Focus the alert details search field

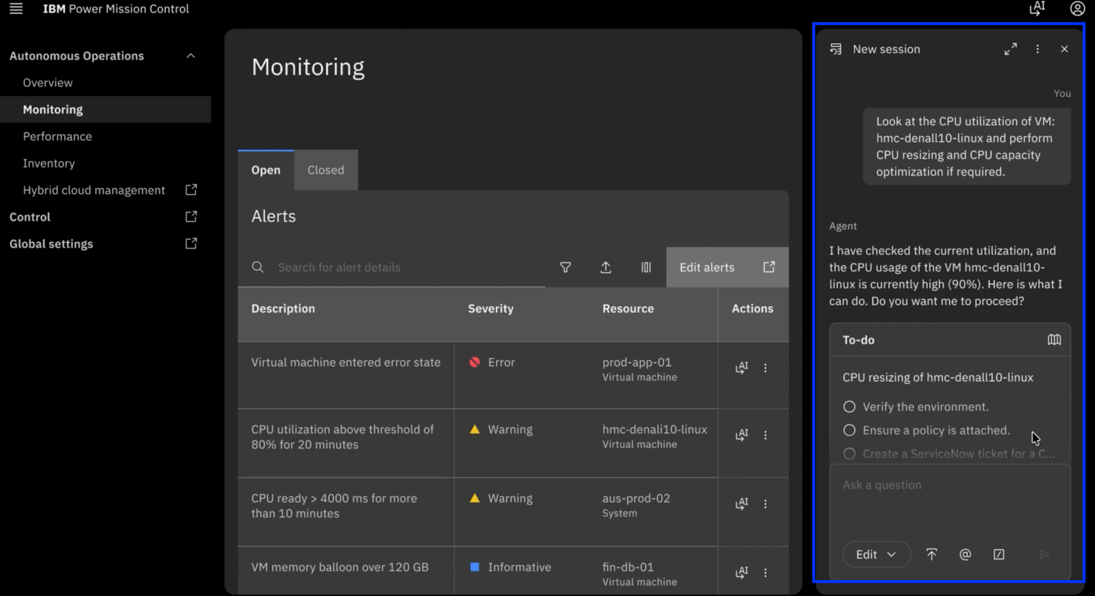pyautogui.click(x=391, y=267)
